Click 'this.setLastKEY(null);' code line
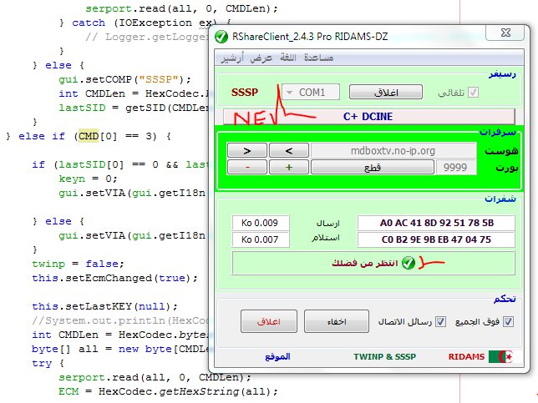The height and width of the screenshot is (403, 538). (104, 306)
